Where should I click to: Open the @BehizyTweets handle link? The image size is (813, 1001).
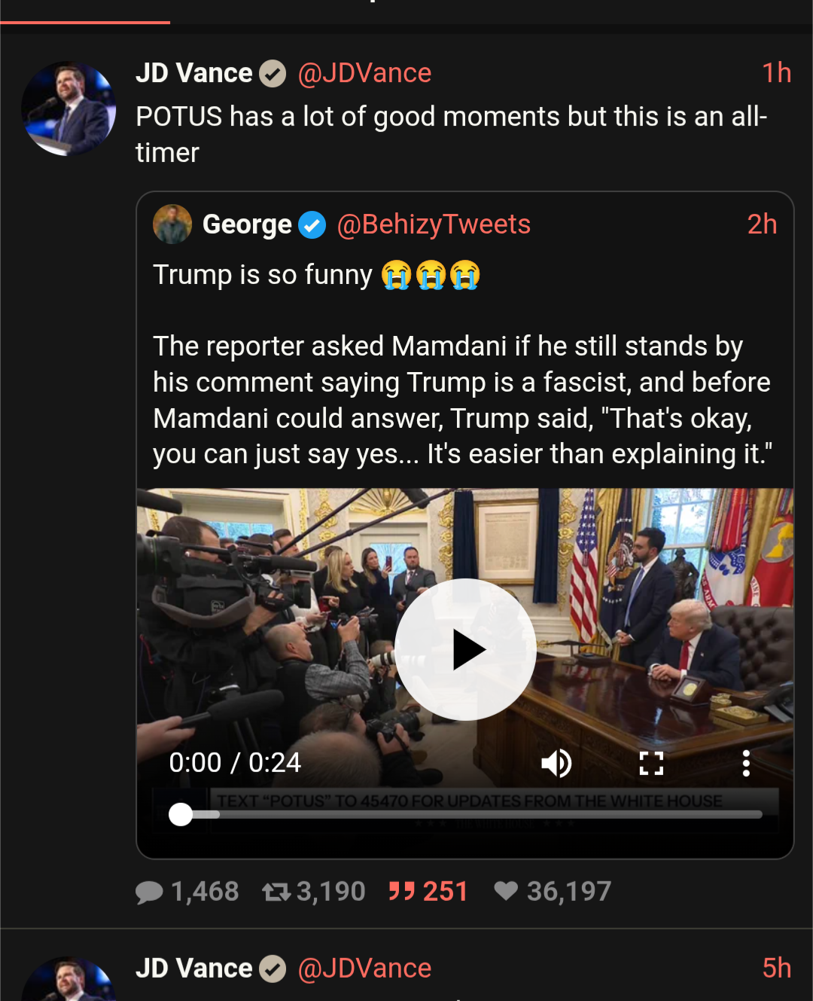click(434, 224)
